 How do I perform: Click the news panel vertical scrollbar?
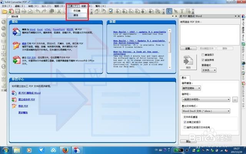[x=170, y=49]
